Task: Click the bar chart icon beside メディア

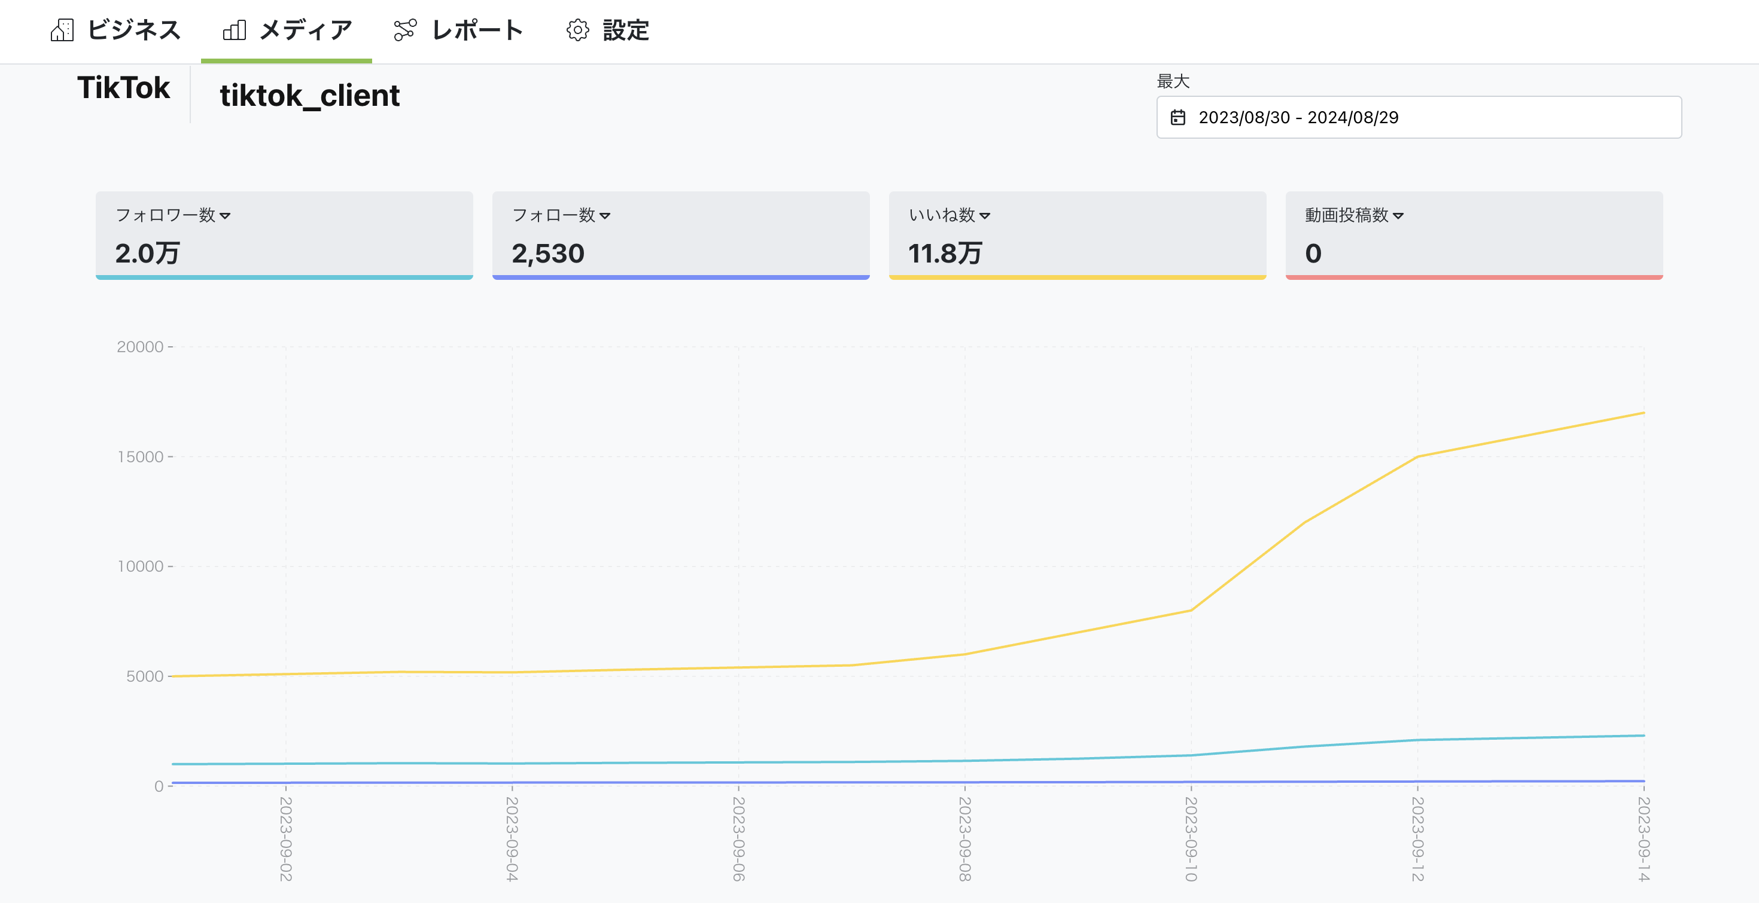Action: [234, 30]
